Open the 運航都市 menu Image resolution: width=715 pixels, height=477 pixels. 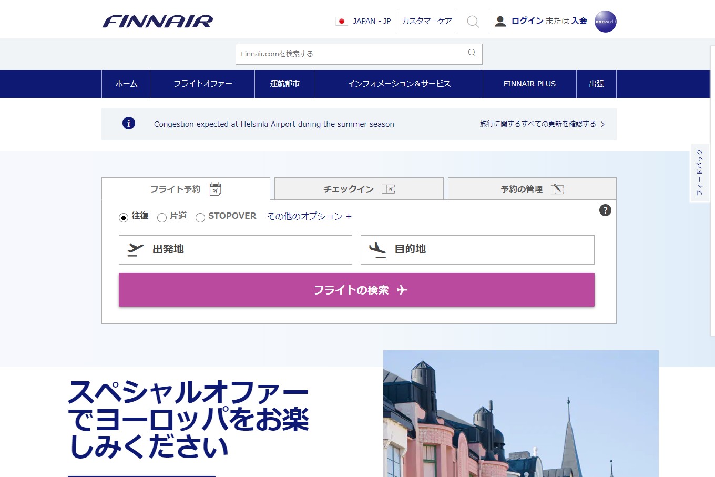click(285, 84)
